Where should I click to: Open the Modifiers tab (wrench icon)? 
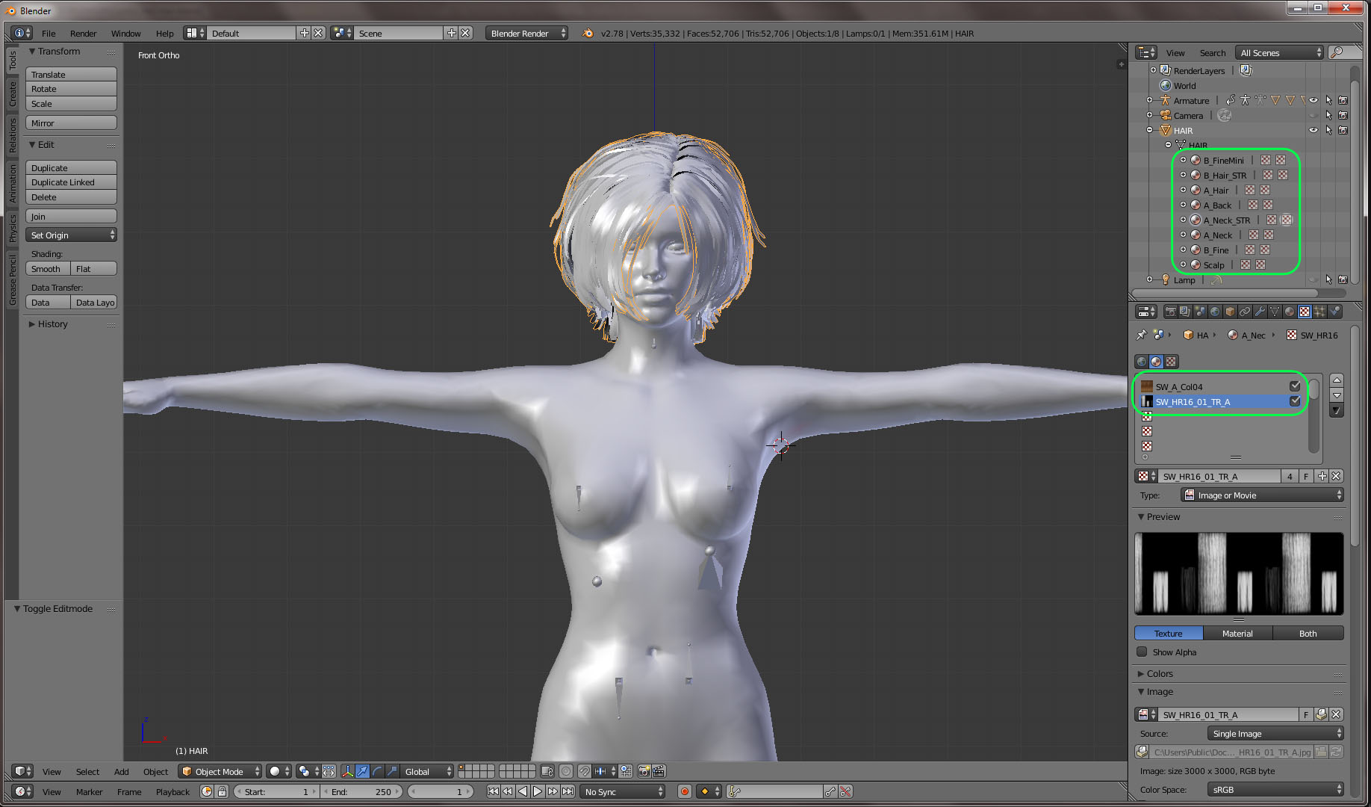[x=1260, y=312]
